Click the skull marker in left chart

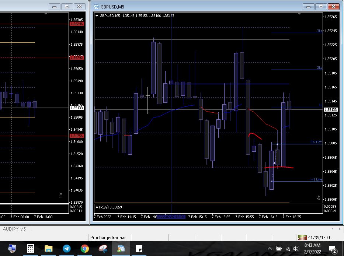tap(61, 195)
